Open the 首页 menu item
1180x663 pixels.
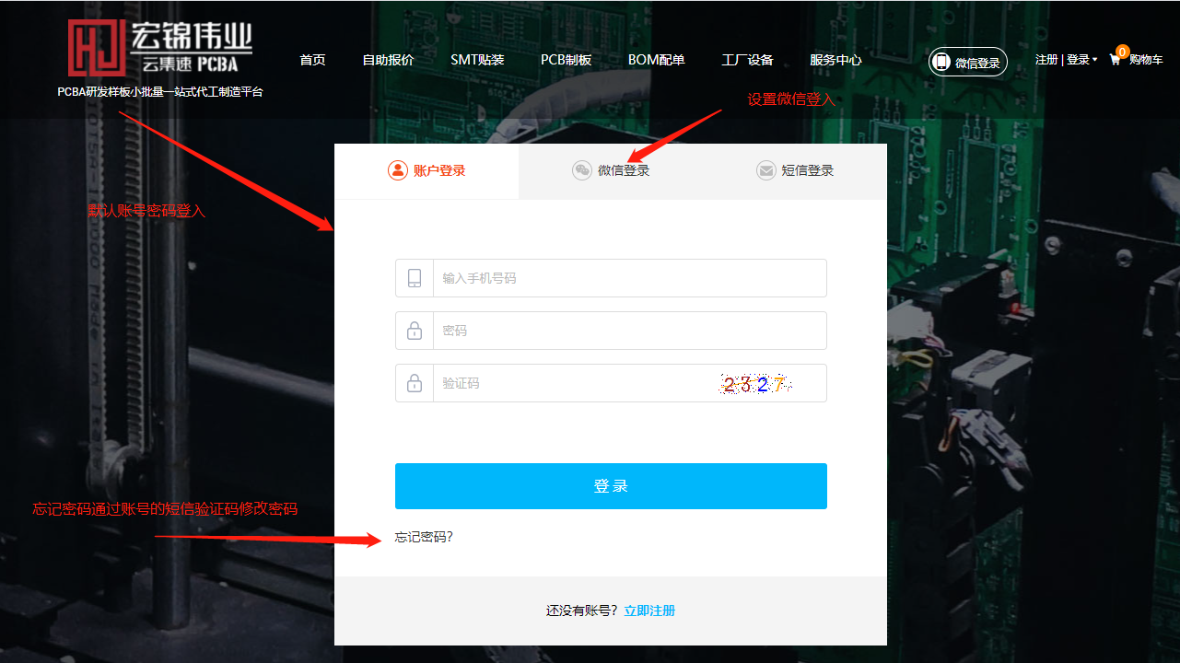tap(311, 59)
